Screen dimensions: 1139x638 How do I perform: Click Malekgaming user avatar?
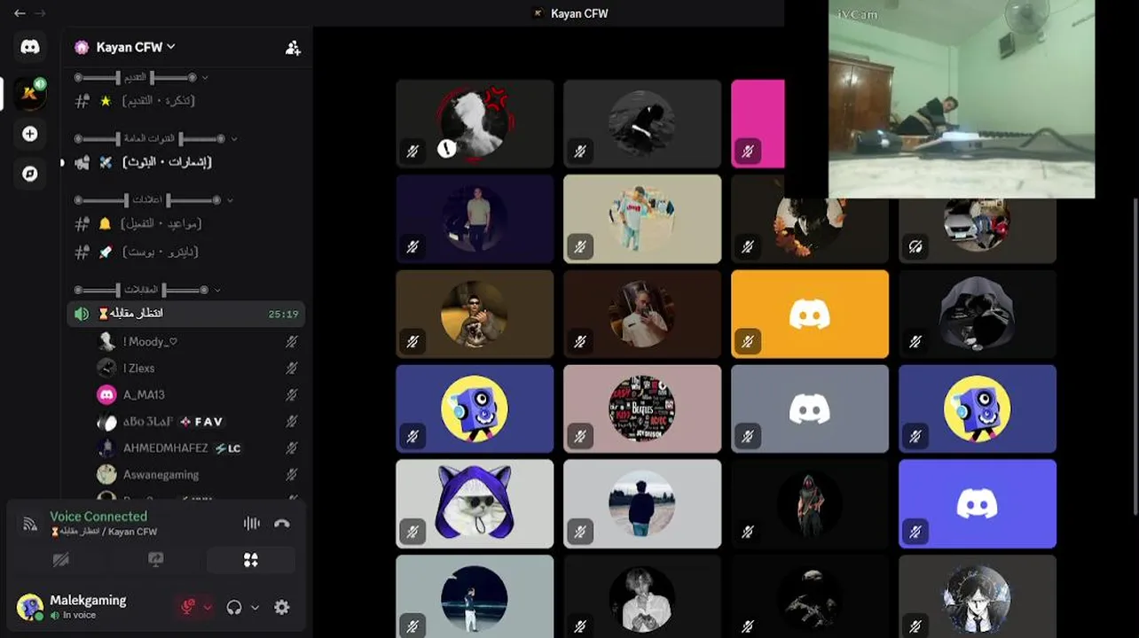29,607
